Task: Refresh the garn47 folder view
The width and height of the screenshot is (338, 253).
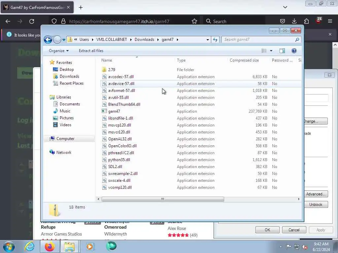Action: pyautogui.click(x=215, y=40)
